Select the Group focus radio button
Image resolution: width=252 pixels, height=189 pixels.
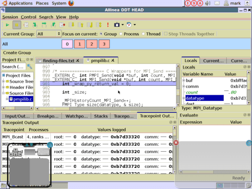(101, 34)
